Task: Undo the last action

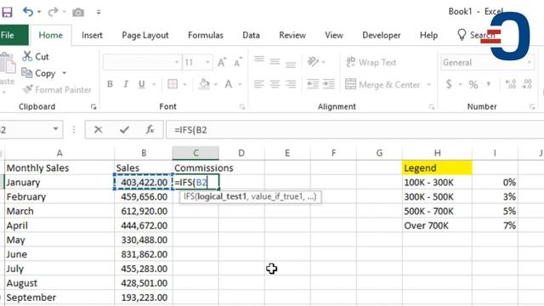Action: [x=28, y=12]
